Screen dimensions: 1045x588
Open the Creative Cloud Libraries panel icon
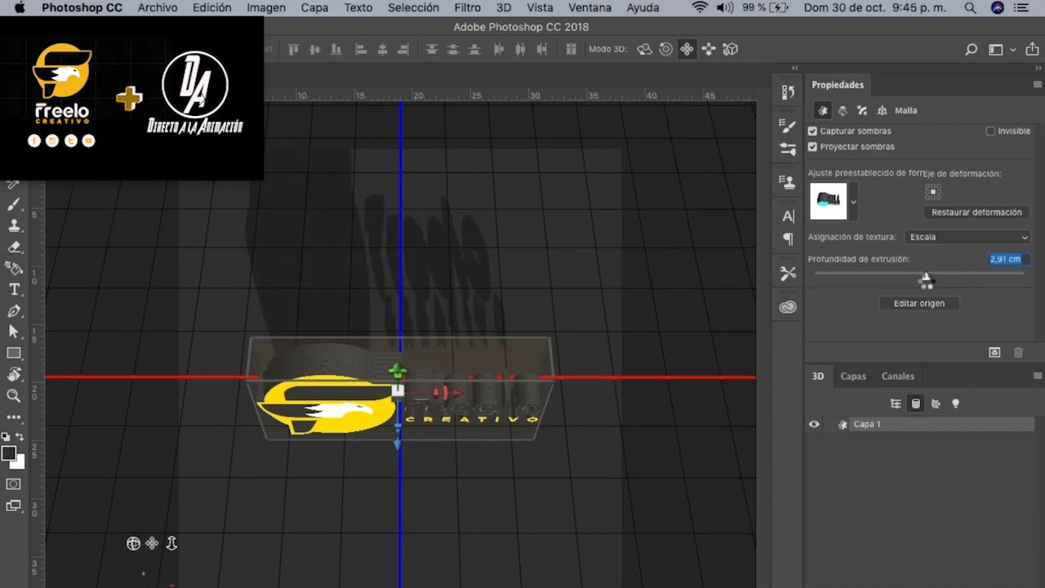click(x=788, y=307)
